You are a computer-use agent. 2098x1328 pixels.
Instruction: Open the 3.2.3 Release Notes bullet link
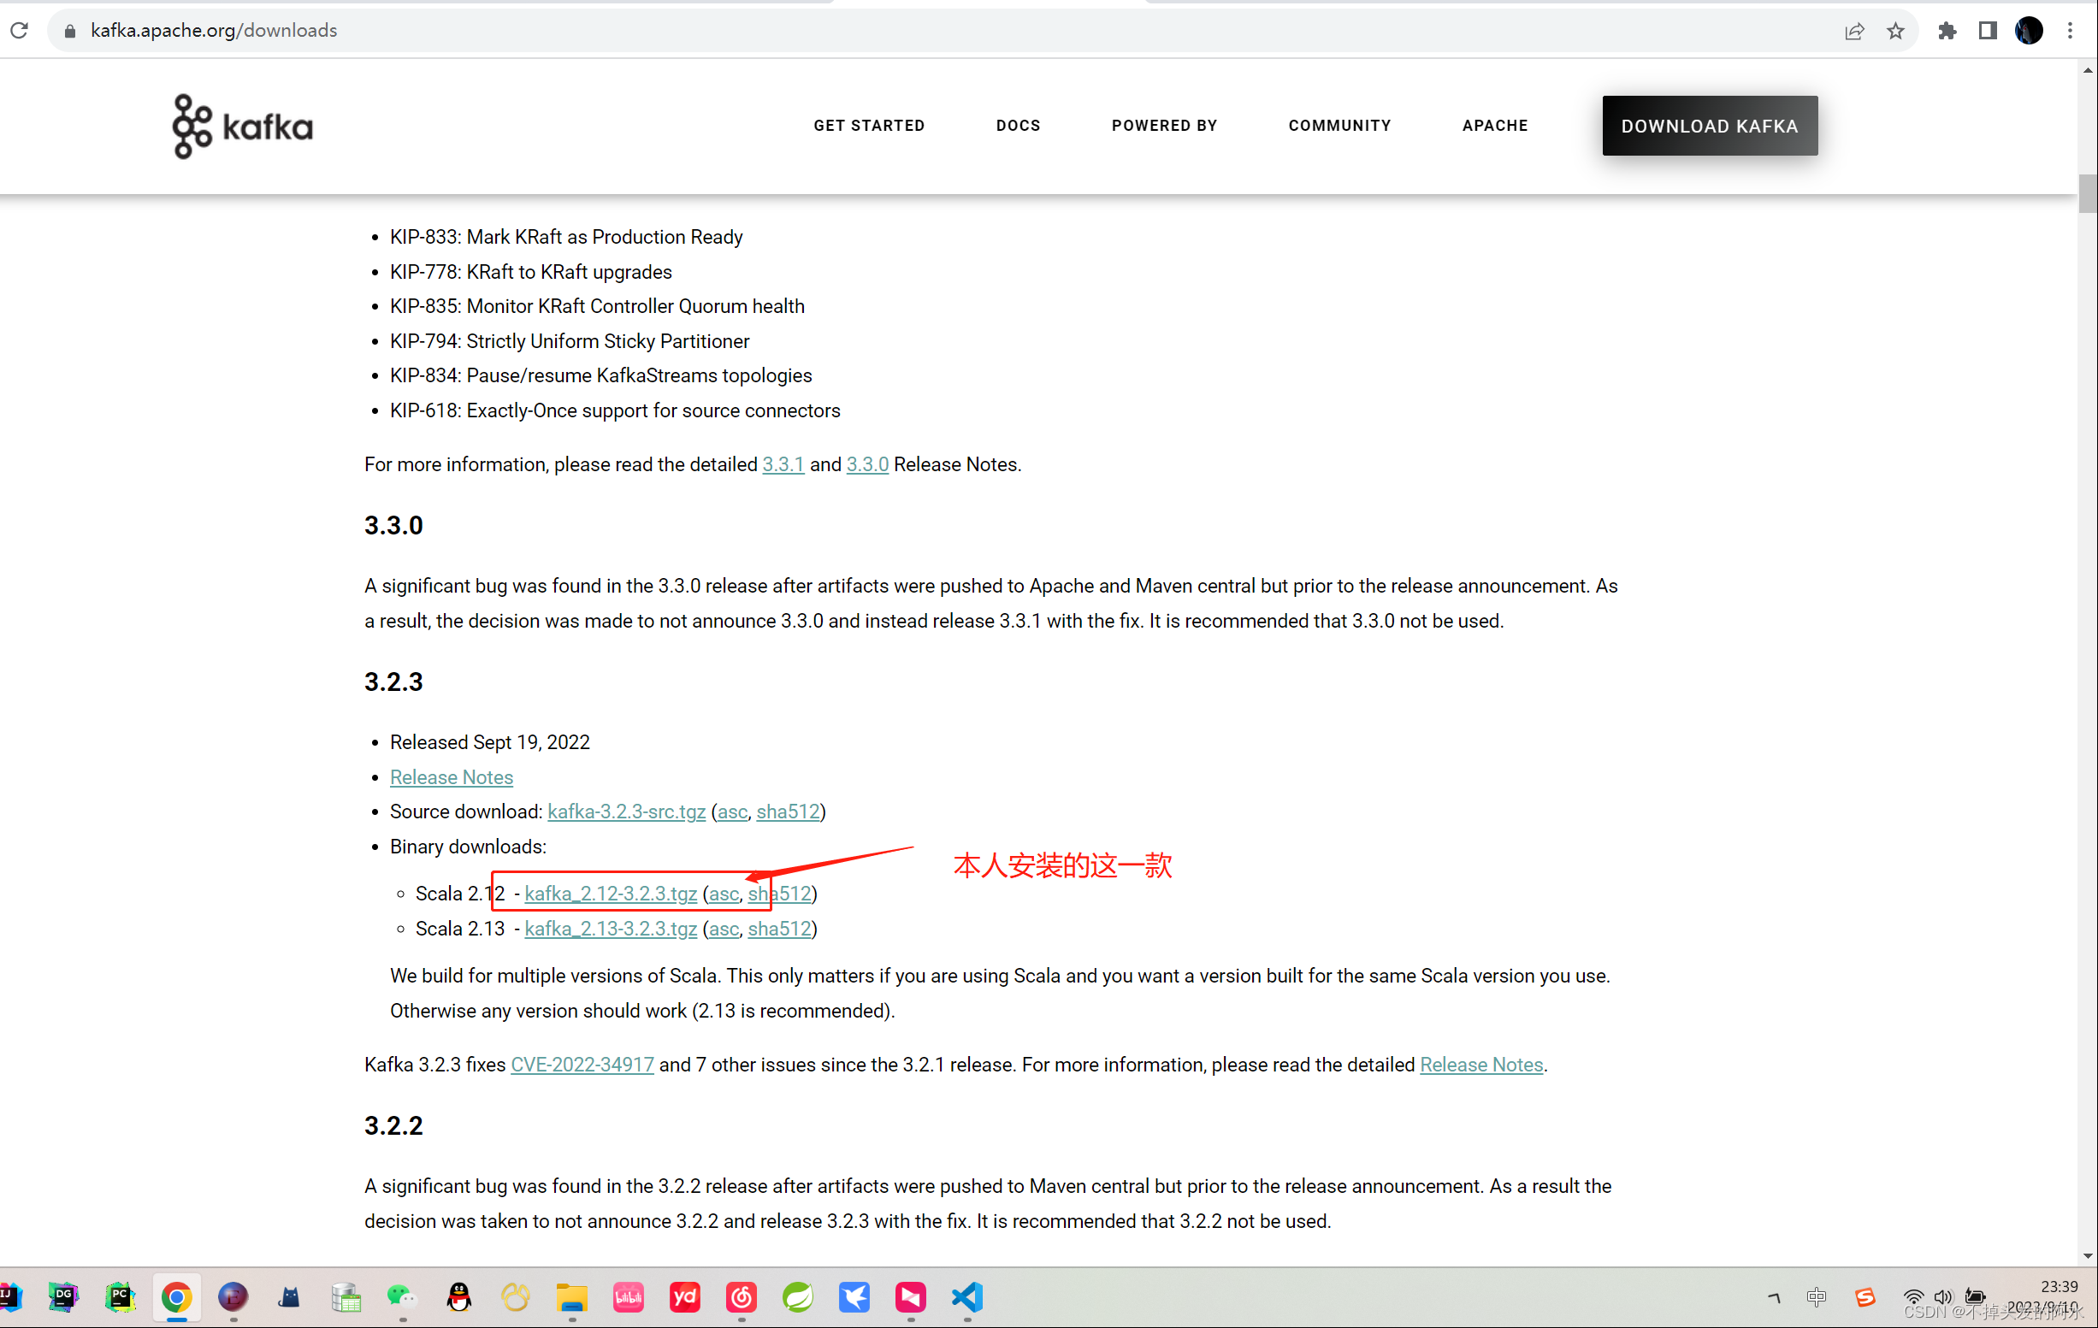(452, 776)
